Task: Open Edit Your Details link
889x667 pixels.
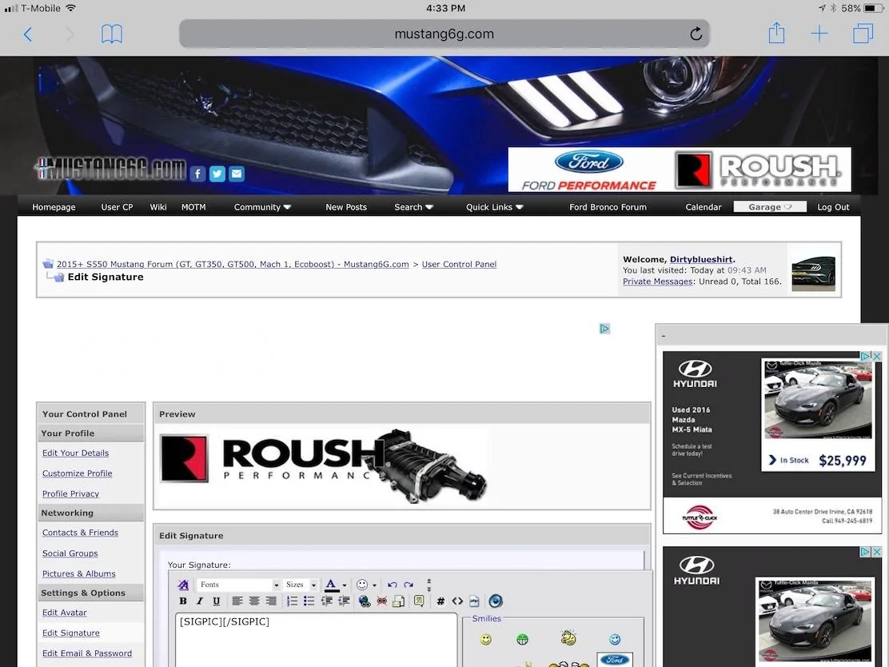Action: click(75, 453)
